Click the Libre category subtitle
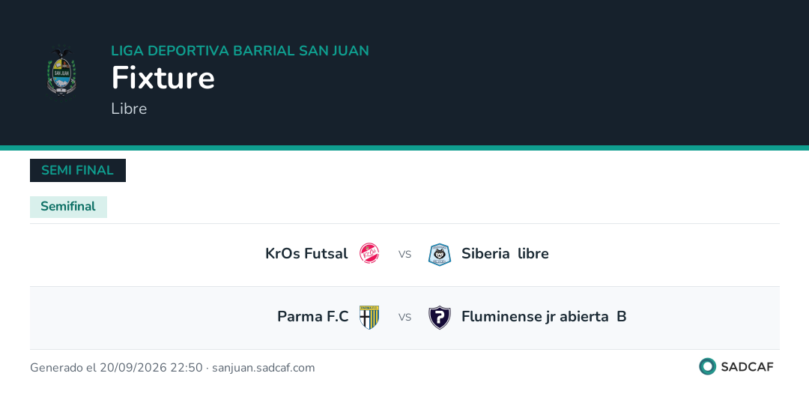The height and width of the screenshot is (406, 809). click(129, 109)
